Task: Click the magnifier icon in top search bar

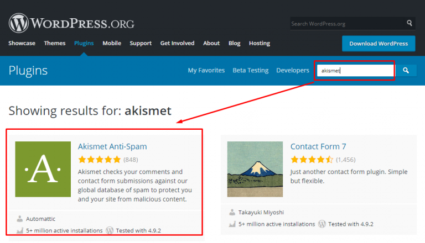Action: pyautogui.click(x=410, y=23)
